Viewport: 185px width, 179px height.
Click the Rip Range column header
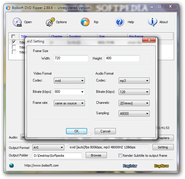coord(136,36)
